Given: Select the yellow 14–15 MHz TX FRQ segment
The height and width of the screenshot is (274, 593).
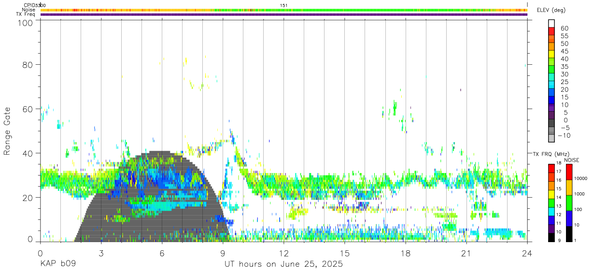Looking at the screenshot, I should pyautogui.click(x=551, y=194).
